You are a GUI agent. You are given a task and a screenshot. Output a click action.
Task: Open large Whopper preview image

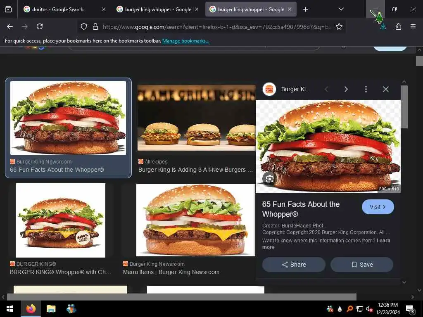[328, 147]
